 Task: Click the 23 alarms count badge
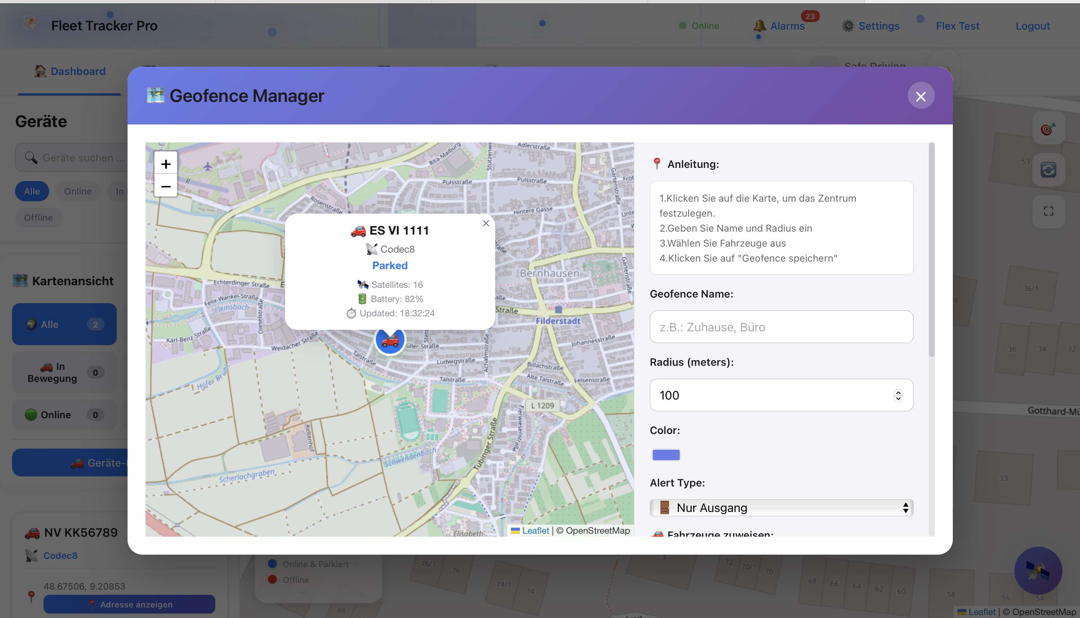pos(810,16)
